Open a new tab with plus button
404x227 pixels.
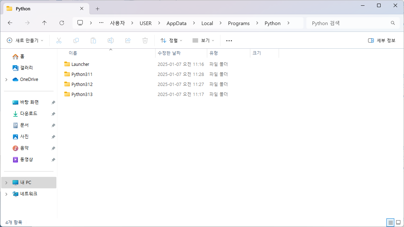tap(97, 9)
